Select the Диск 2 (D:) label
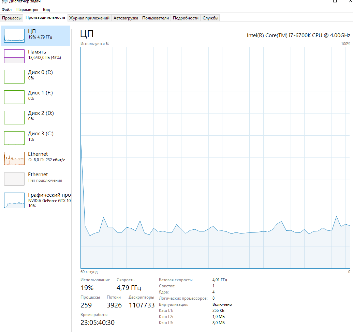 click(x=41, y=113)
